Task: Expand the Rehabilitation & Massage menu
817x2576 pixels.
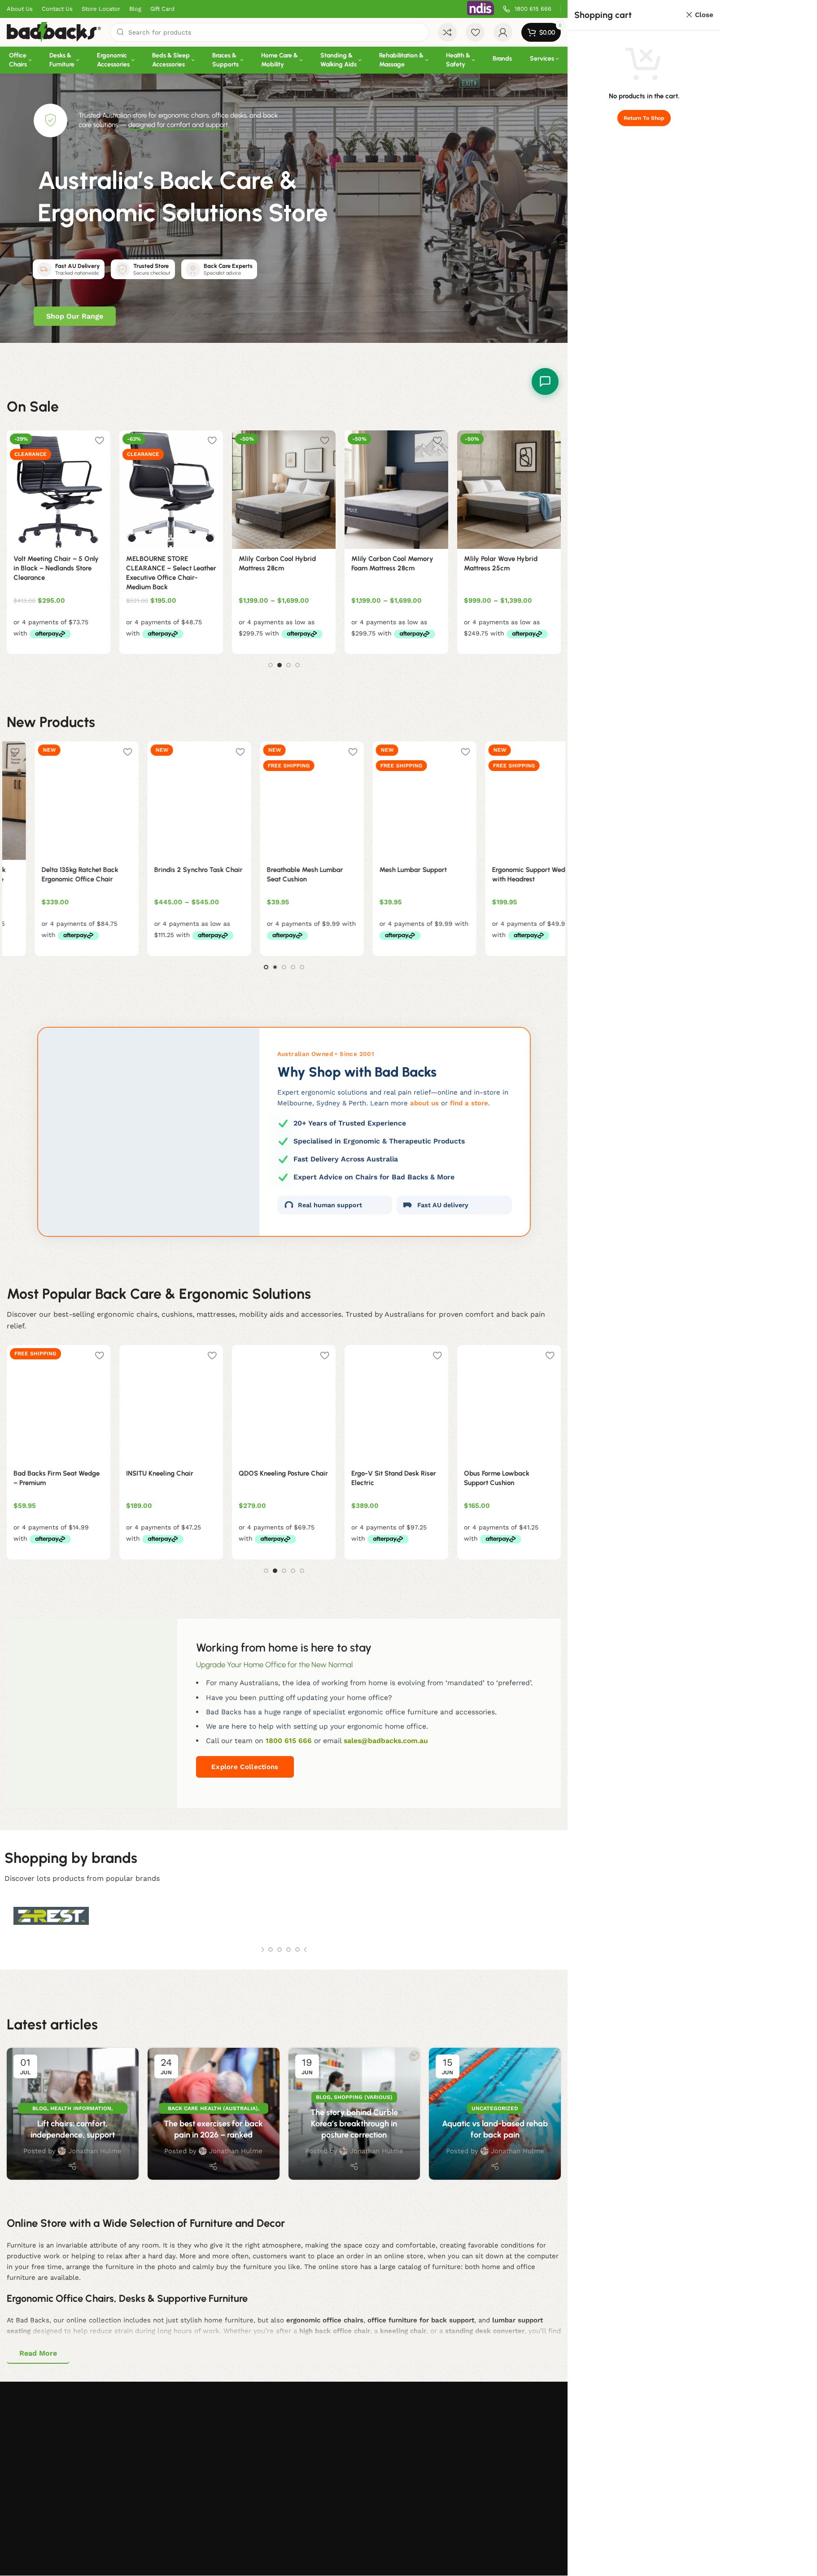Action: click(x=402, y=60)
